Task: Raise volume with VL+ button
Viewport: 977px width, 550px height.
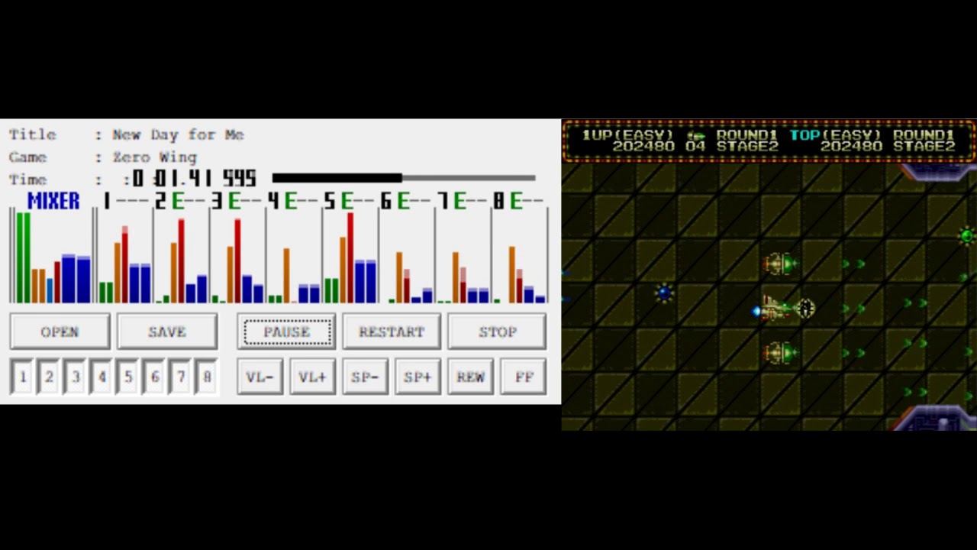Action: pyautogui.click(x=312, y=377)
